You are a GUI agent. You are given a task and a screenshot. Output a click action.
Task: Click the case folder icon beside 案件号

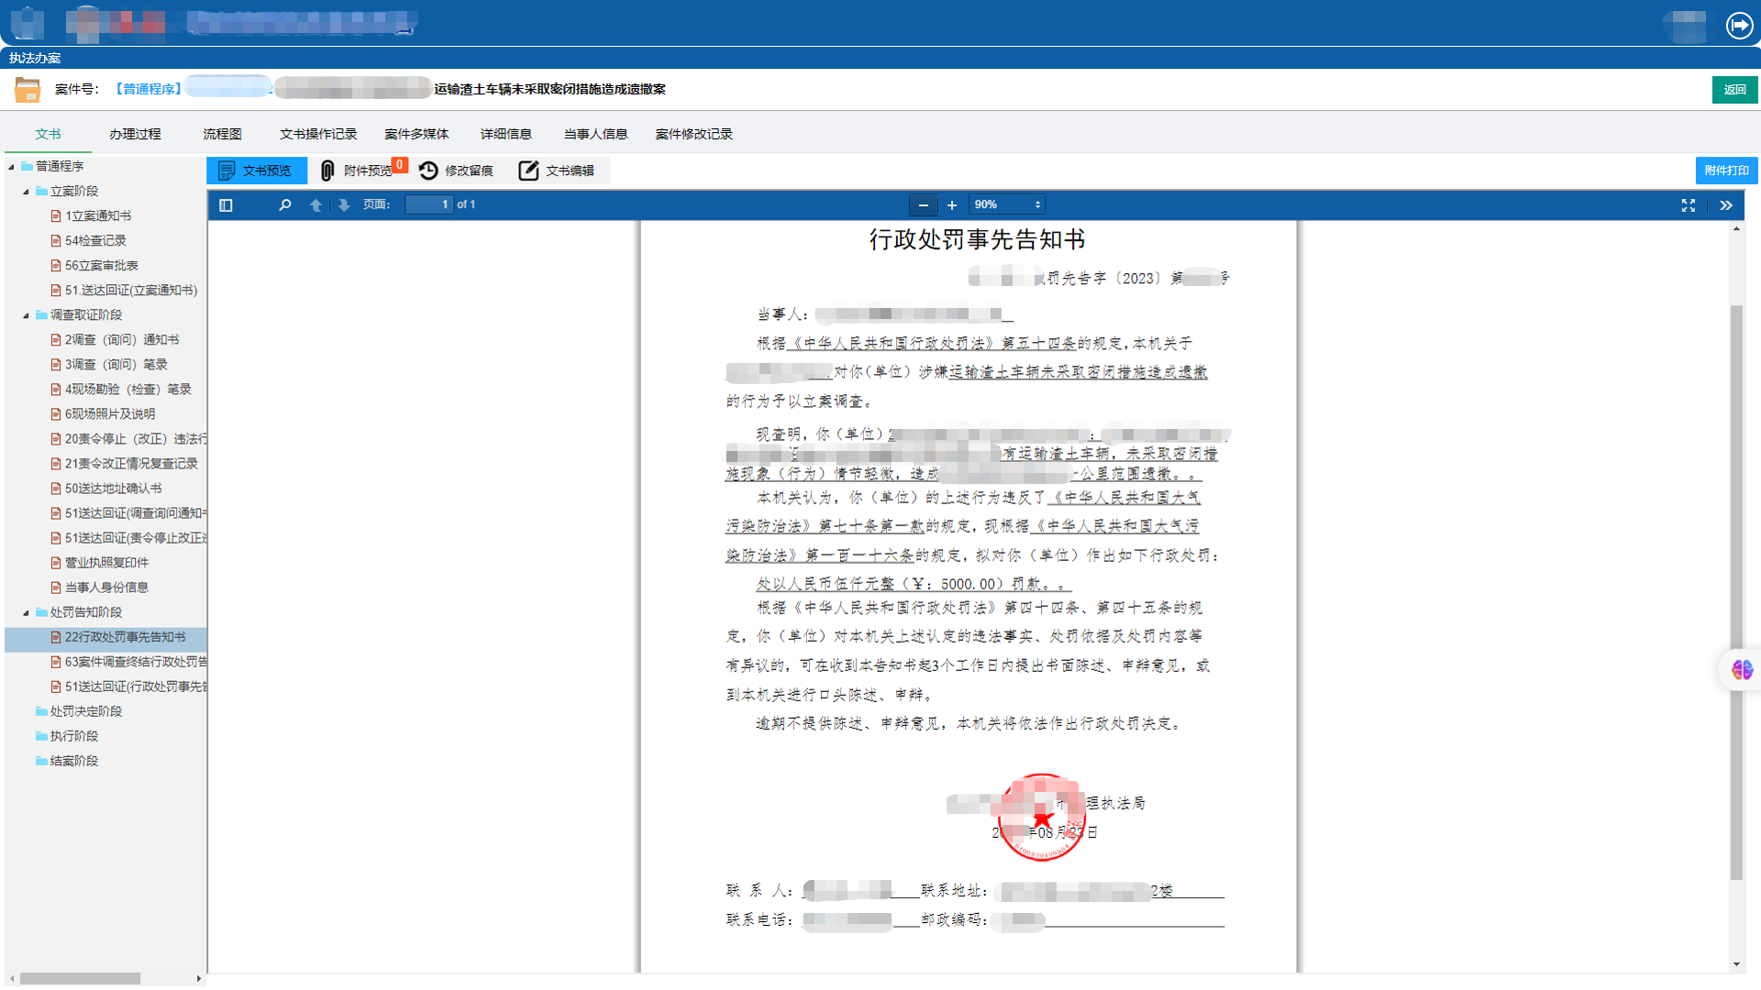(28, 89)
